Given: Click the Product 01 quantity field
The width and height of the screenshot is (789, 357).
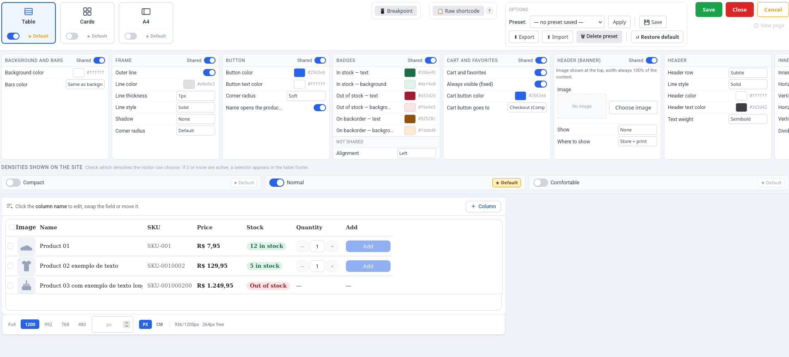Looking at the screenshot, I should click(x=317, y=247).
